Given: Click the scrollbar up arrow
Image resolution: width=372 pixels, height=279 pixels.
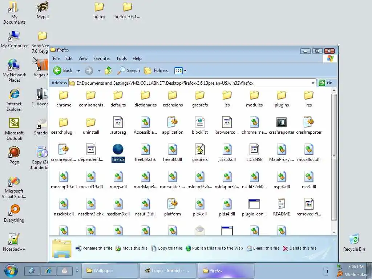Looking at the screenshot, I should coord(334,90).
